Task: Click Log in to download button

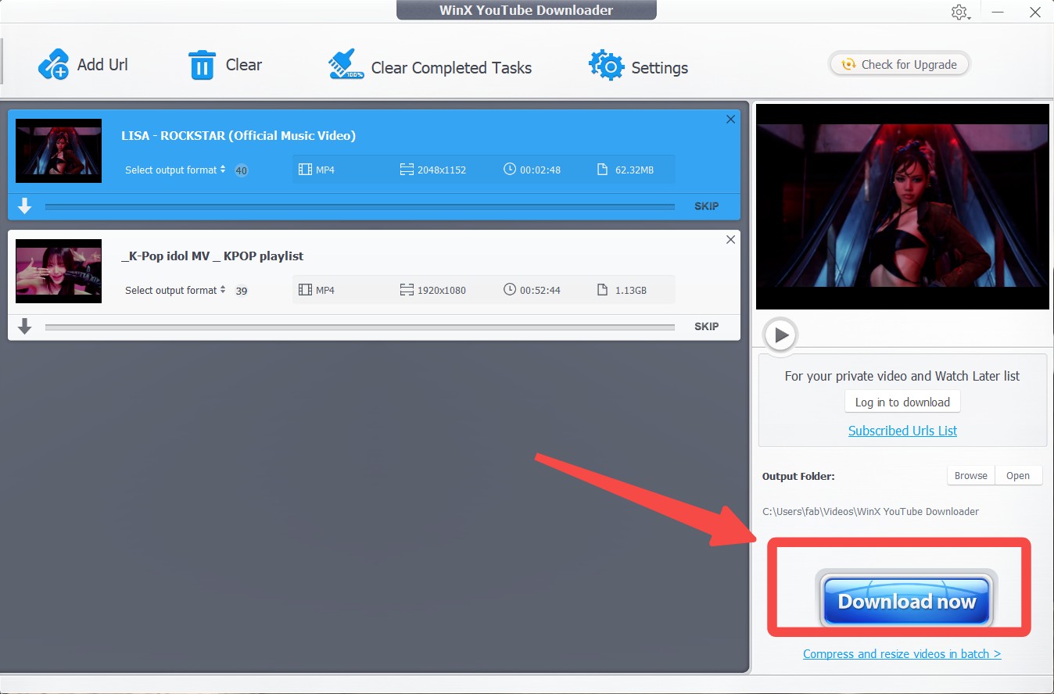Action: pyautogui.click(x=902, y=402)
